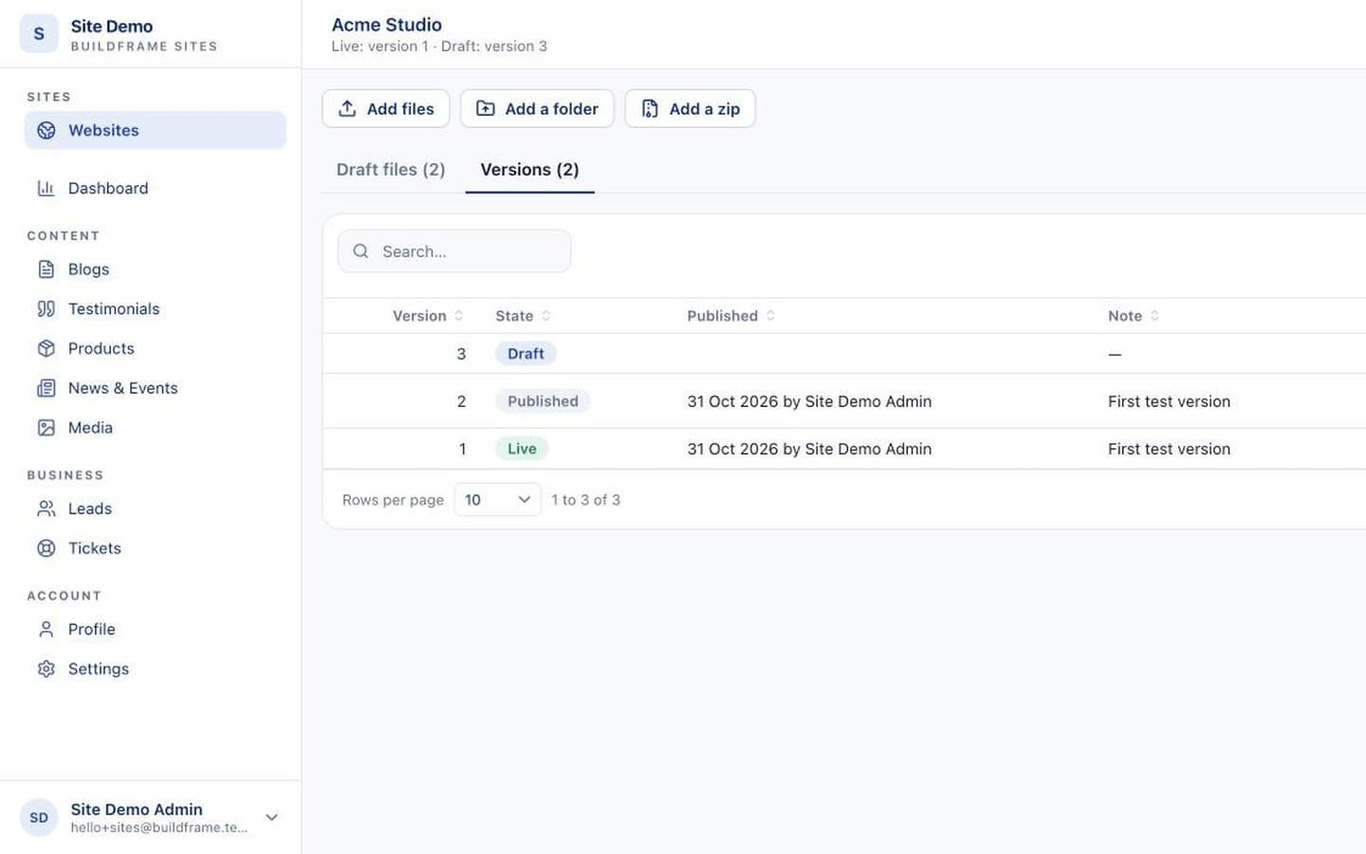Select the Versions tab
The image size is (1366, 854).
pos(529,170)
